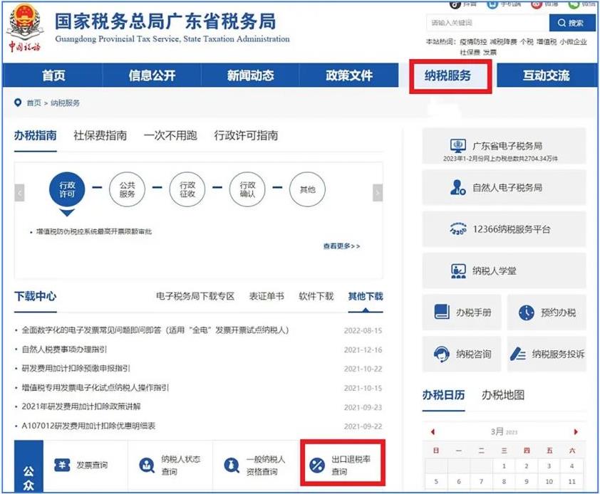Screen dimensions: 600x494
Task: Select the 其他下载 tab
Action: 366,296
